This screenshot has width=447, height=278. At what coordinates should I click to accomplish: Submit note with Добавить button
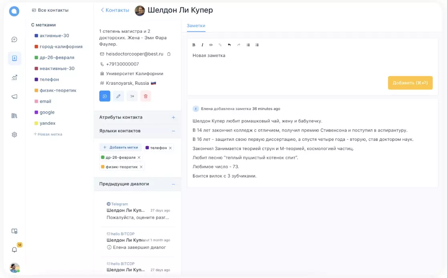point(410,83)
